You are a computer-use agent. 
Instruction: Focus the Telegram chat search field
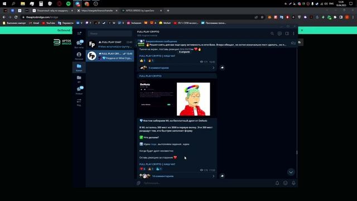(110, 33)
